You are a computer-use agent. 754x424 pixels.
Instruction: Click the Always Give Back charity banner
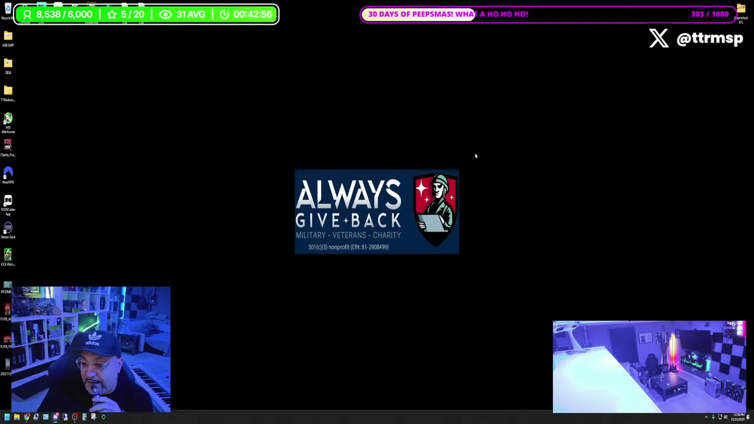pyautogui.click(x=377, y=212)
